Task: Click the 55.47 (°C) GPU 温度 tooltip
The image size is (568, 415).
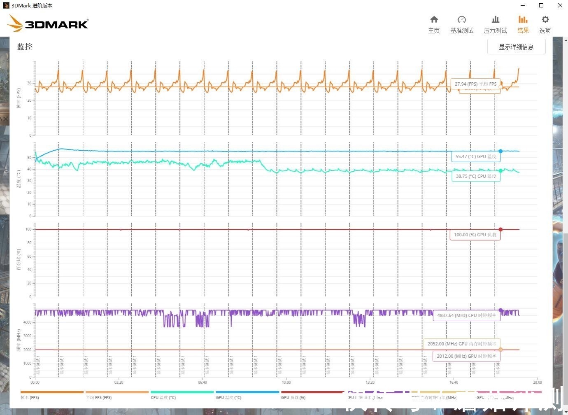Action: 476,156
